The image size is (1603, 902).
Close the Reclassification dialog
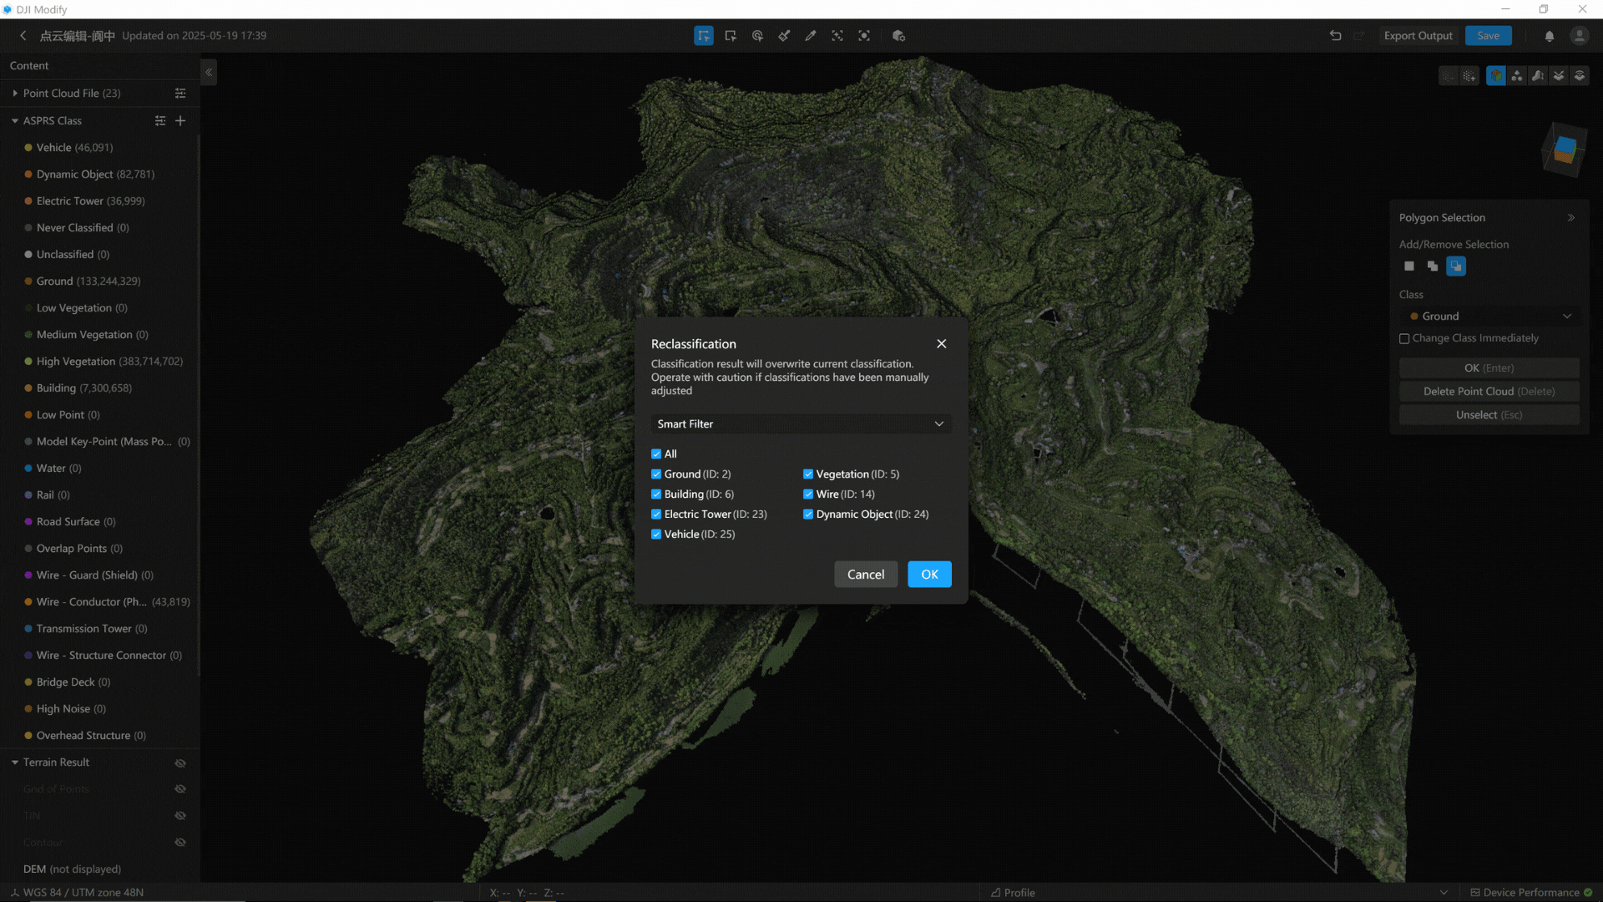click(x=941, y=344)
